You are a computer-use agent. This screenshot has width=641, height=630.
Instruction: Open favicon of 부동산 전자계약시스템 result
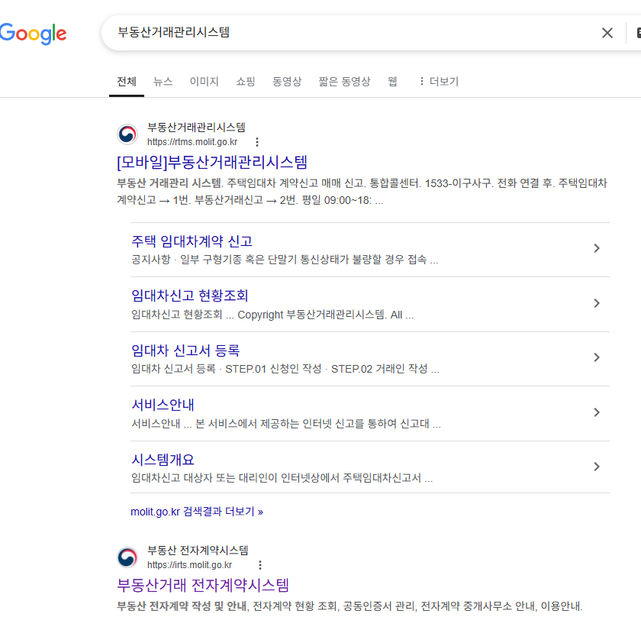coord(127,557)
